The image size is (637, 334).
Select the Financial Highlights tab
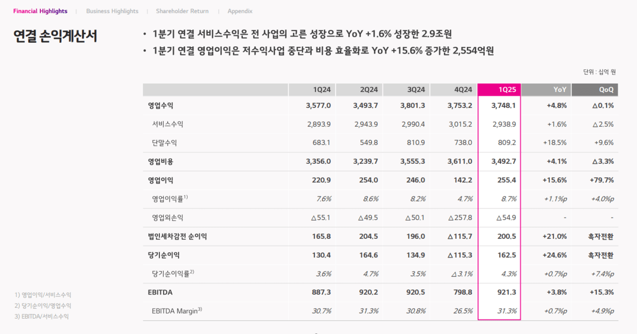point(40,11)
